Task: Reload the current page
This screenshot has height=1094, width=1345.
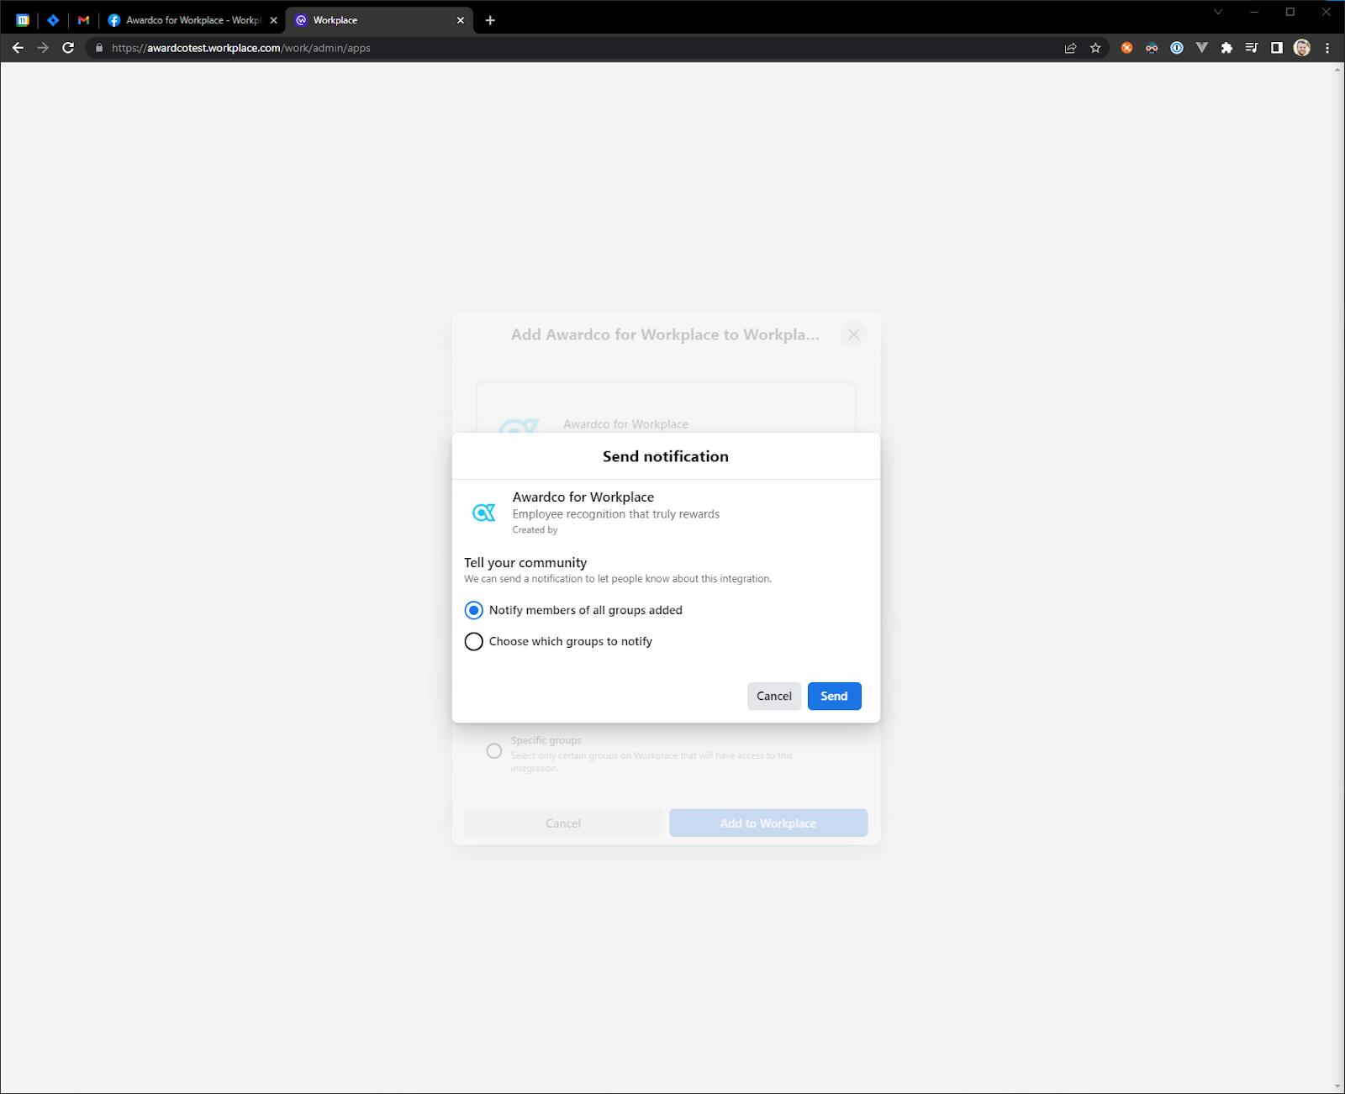Action: [68, 48]
